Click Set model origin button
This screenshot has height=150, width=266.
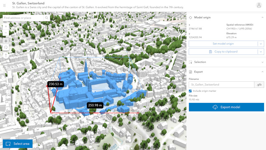(223, 44)
